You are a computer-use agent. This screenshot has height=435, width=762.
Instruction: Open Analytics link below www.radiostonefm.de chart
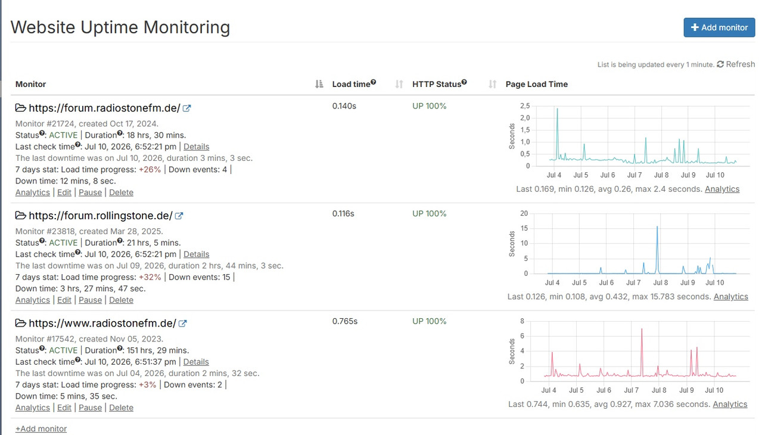click(730, 404)
